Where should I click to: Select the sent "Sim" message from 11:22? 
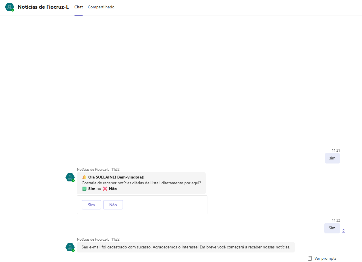(x=332, y=228)
